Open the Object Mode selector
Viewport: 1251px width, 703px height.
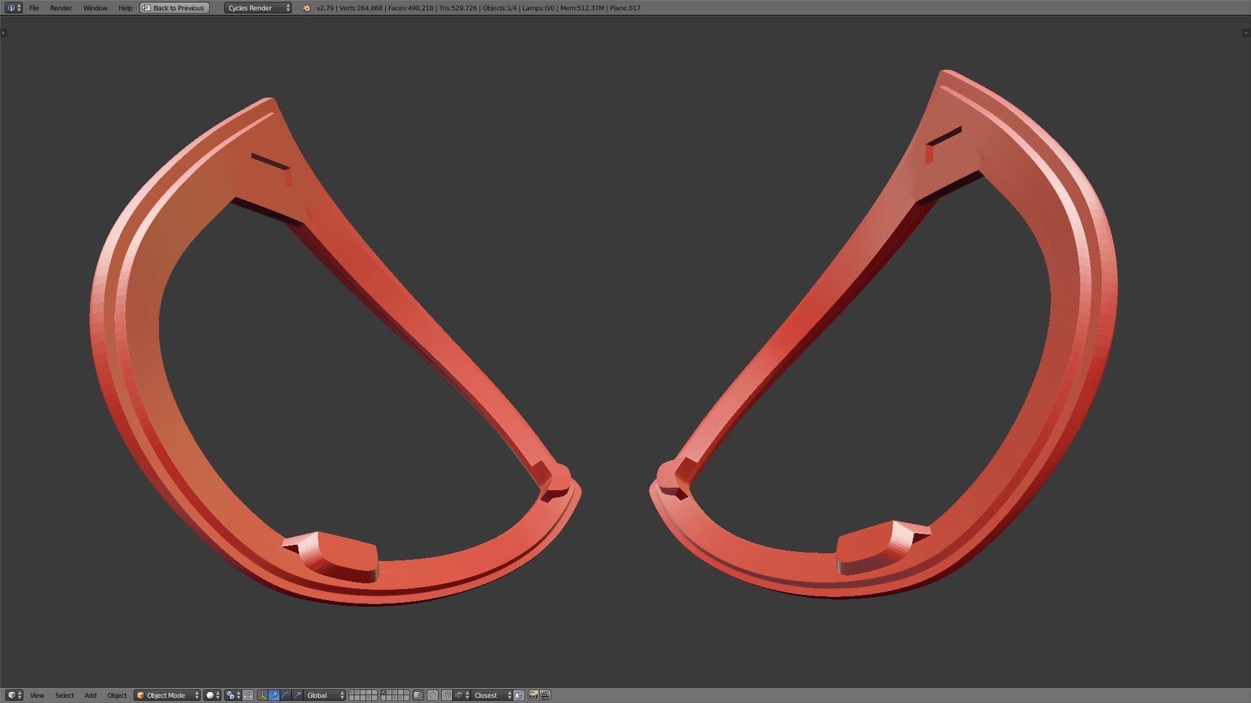pos(167,695)
